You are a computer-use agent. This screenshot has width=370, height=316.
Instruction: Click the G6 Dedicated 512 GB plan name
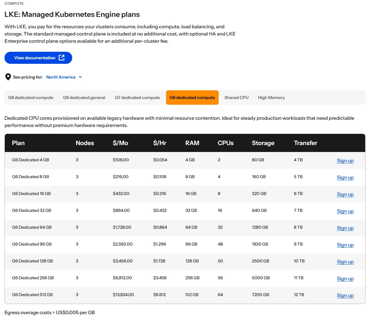pos(32,295)
